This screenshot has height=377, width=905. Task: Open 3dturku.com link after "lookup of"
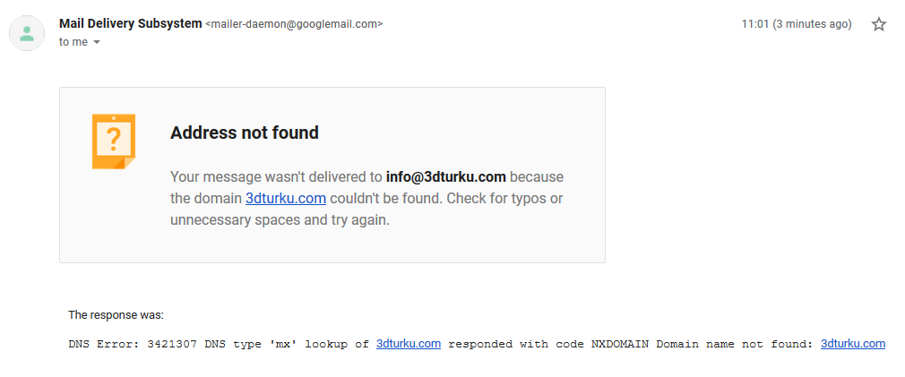coord(409,344)
